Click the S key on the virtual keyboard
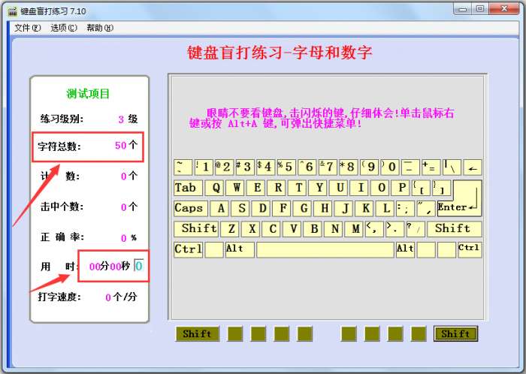Image resolution: width=526 pixels, height=374 pixels. 241,209
